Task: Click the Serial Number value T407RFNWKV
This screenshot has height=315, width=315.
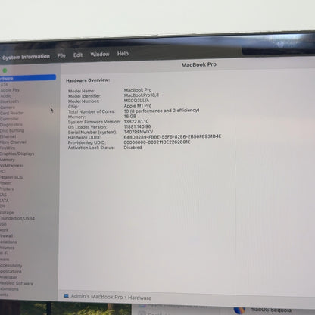Action: 139,132
